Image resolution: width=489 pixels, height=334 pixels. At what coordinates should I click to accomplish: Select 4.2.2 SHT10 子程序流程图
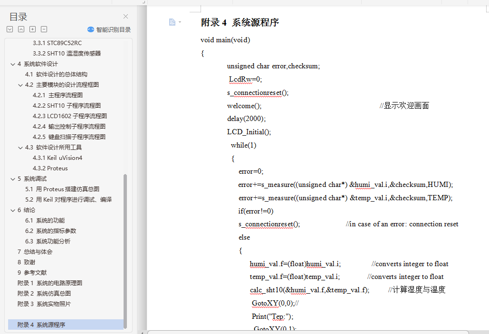click(67, 106)
